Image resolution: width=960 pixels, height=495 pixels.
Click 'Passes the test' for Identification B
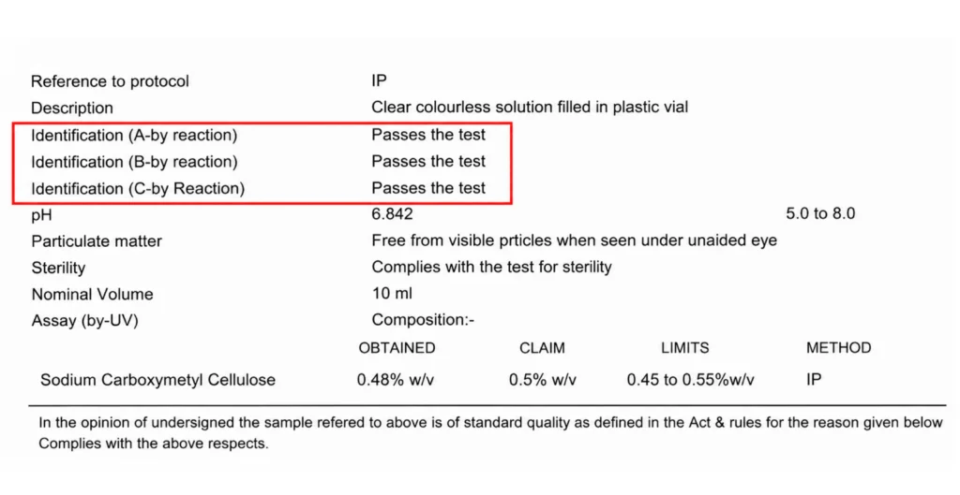[x=428, y=161]
